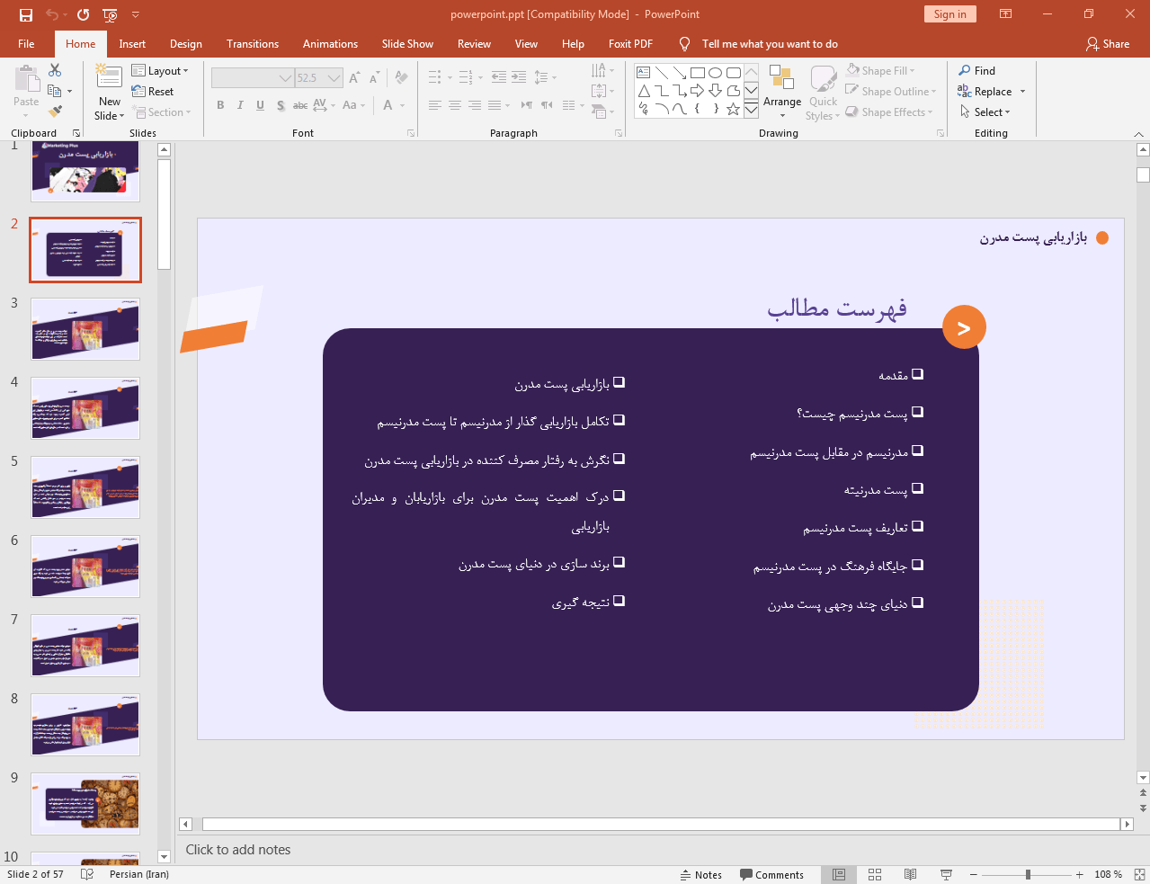Click the New Slide icon
Screen dimensions: 1150x884
[109, 78]
